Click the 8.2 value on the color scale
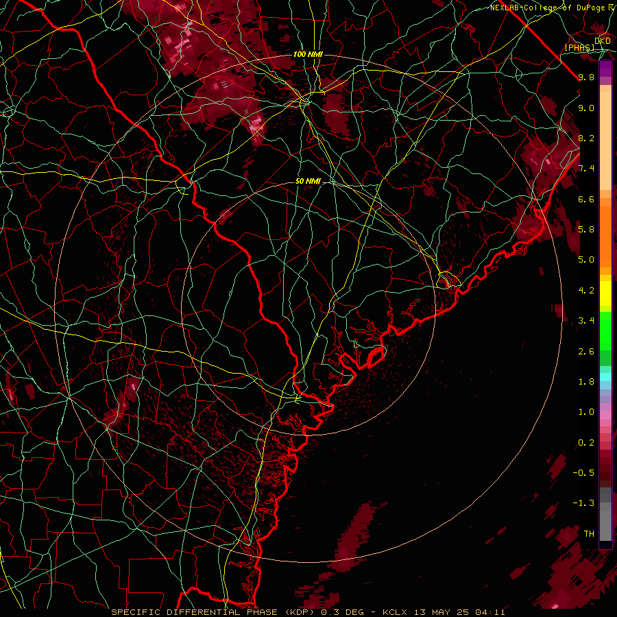The height and width of the screenshot is (617, 617). pyautogui.click(x=586, y=138)
